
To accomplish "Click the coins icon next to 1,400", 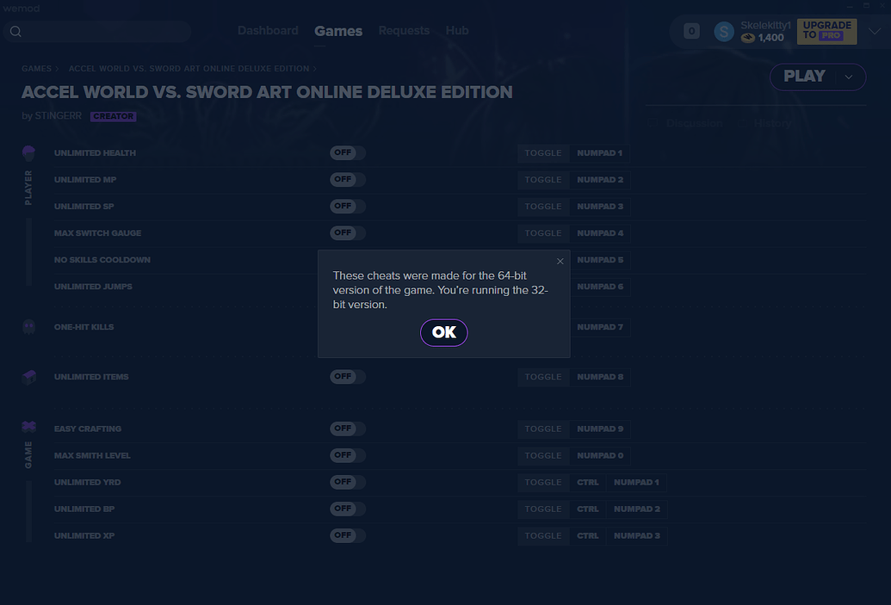I will (748, 38).
